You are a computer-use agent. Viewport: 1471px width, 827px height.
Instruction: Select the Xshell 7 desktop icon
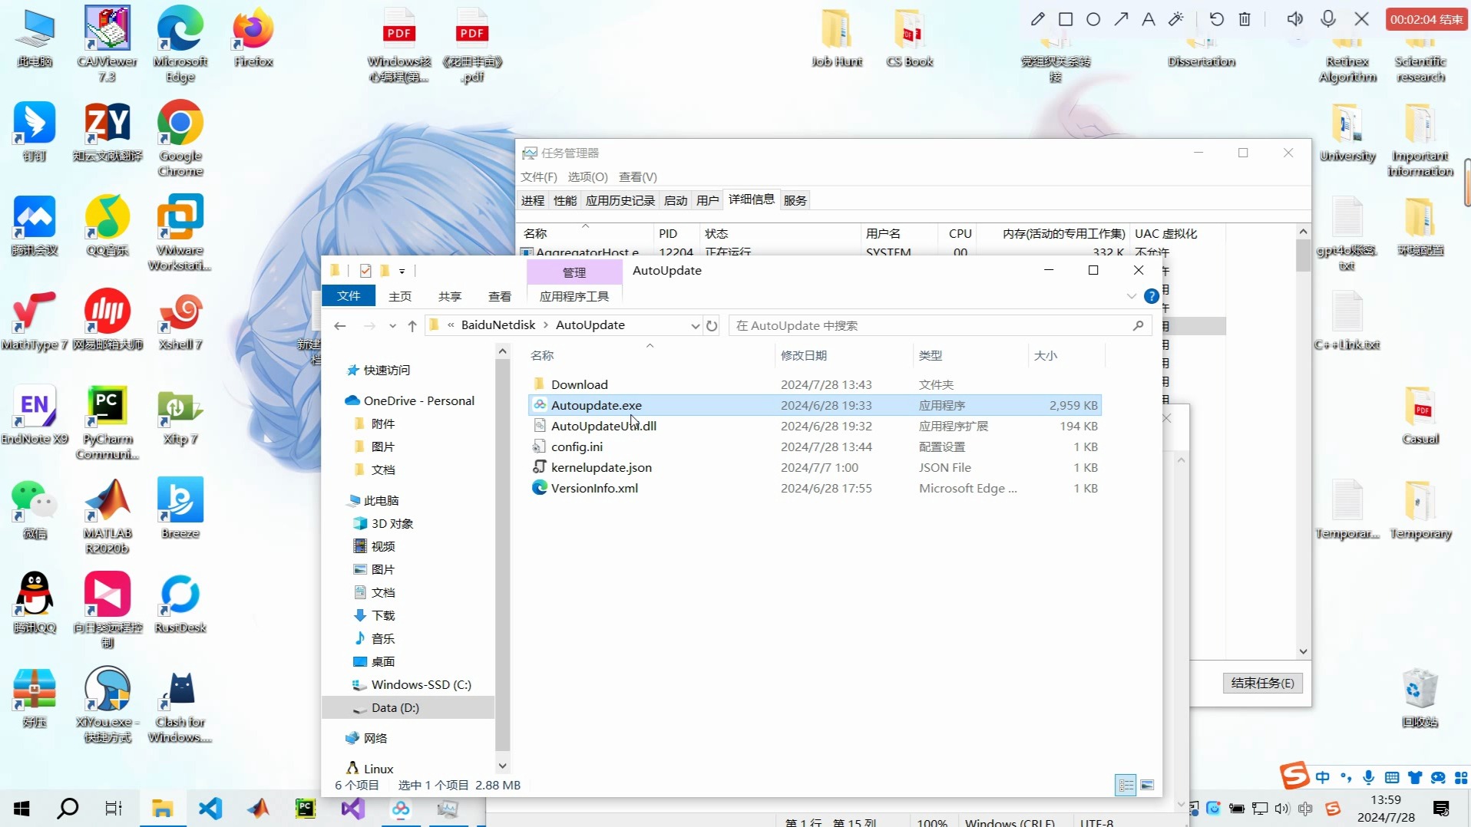click(x=180, y=322)
